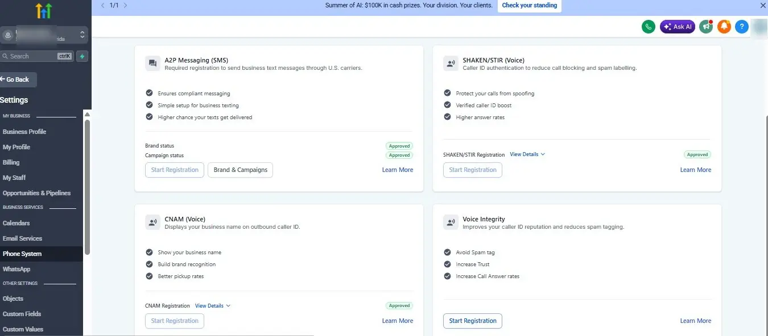Click Check your standing button
The height and width of the screenshot is (336, 768).
point(530,6)
